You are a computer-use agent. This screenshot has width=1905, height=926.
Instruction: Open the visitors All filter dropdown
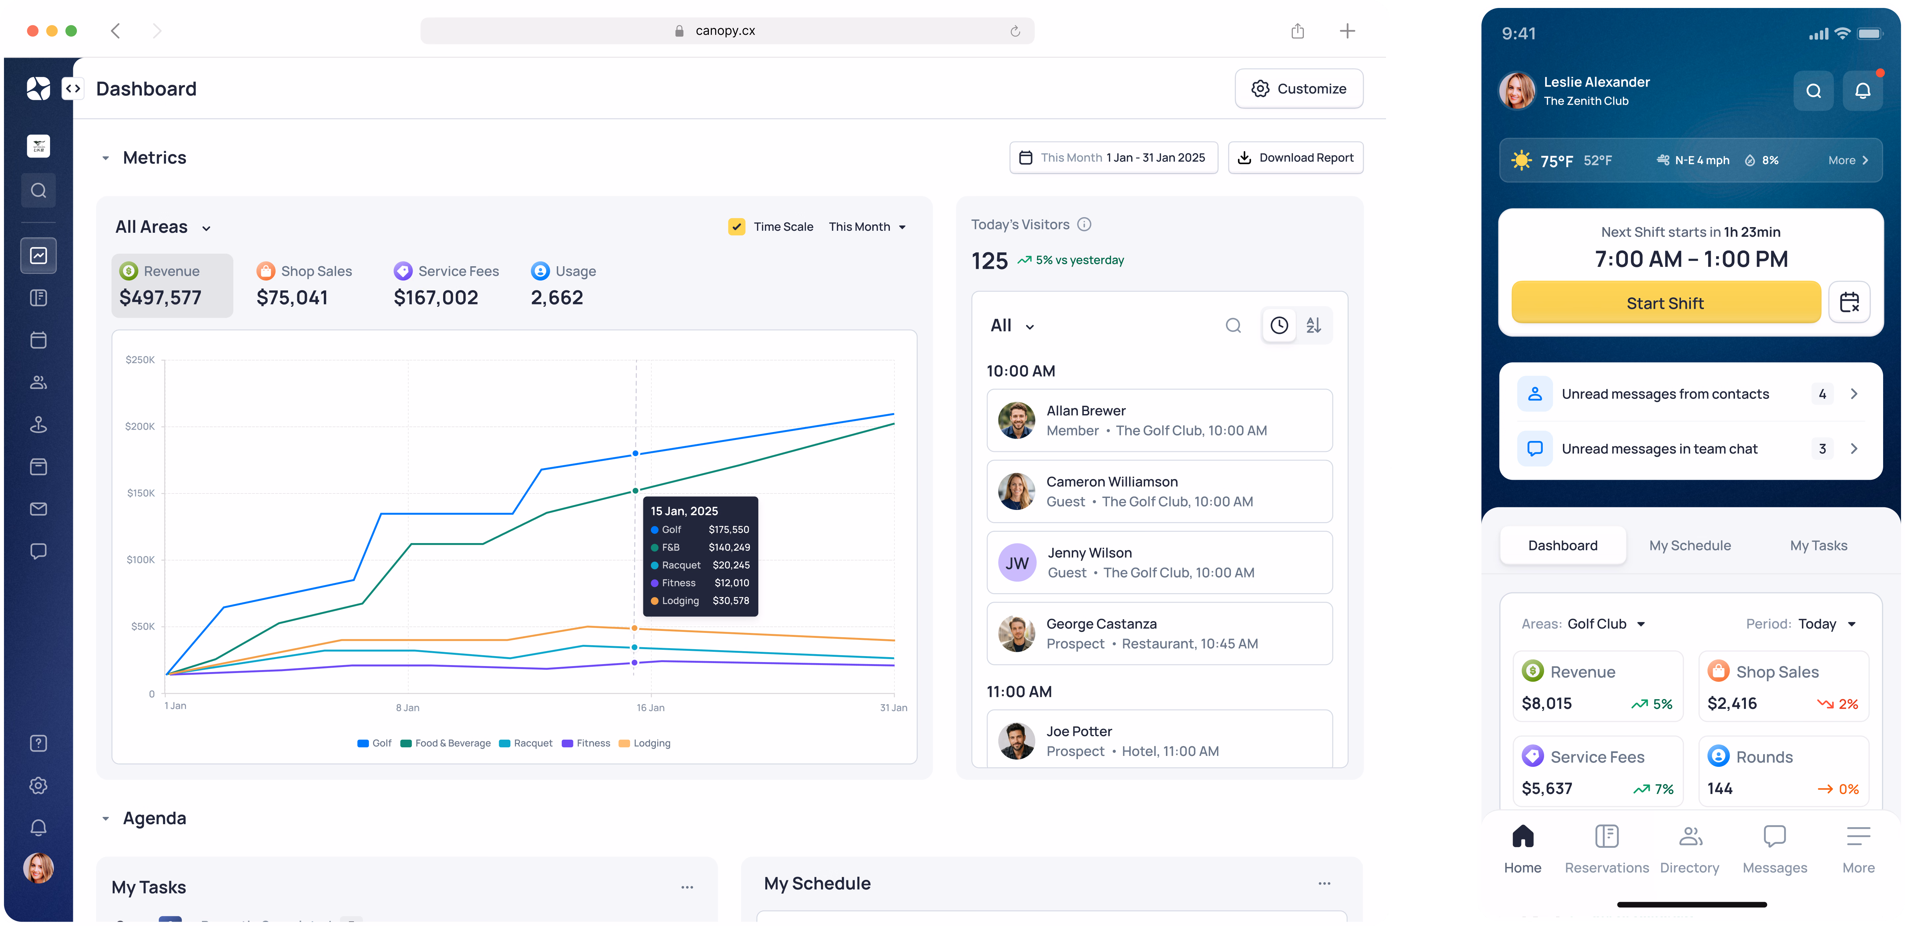coord(1012,326)
